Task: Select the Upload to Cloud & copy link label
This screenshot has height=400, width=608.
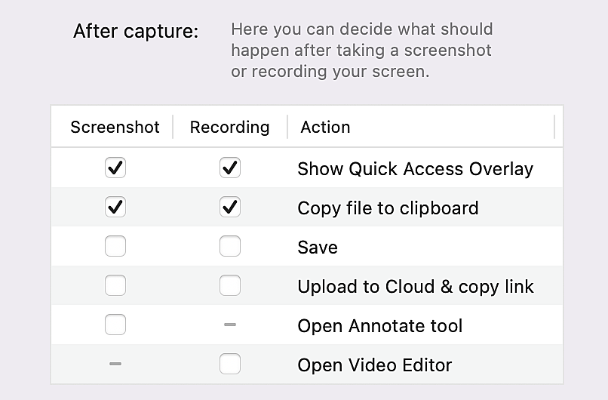Action: [x=416, y=287]
